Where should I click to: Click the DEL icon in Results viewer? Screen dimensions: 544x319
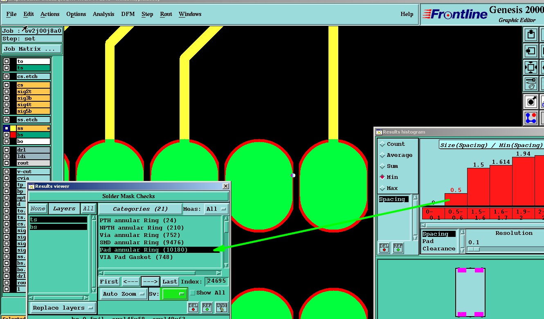(193, 307)
